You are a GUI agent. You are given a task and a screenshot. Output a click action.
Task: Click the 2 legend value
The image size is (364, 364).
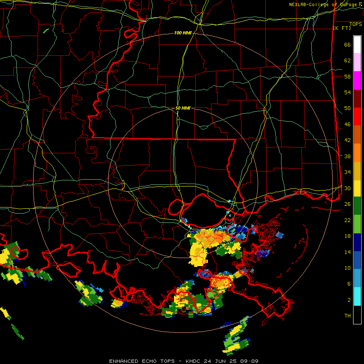point(349,300)
